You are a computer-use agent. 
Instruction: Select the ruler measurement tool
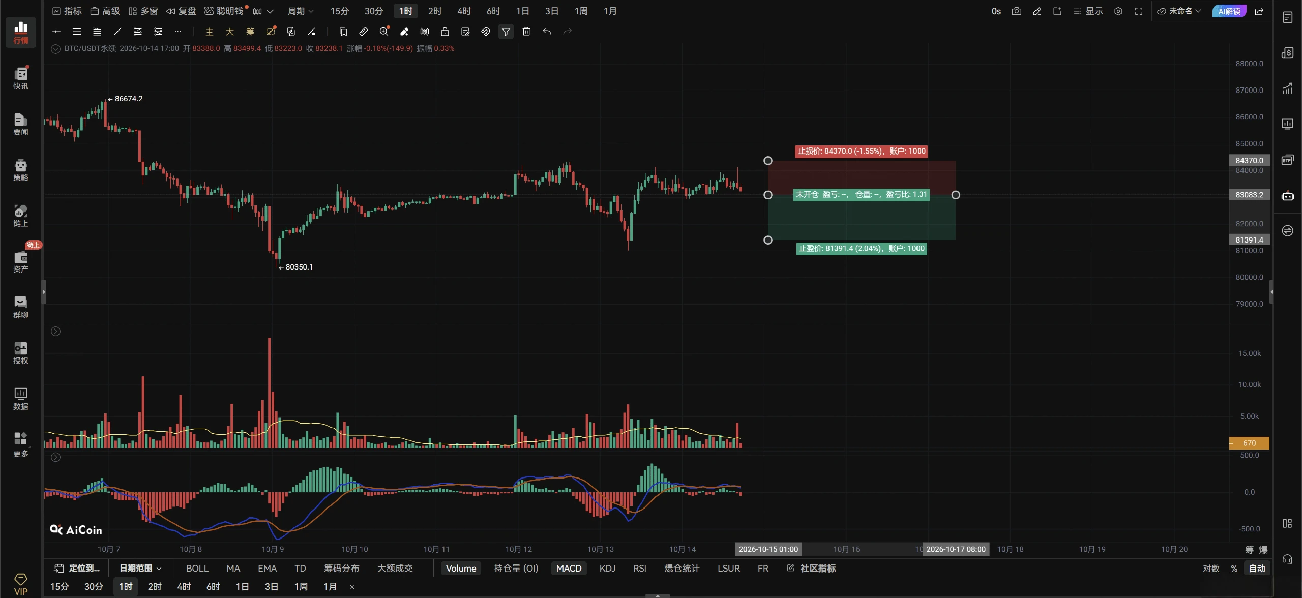click(364, 32)
